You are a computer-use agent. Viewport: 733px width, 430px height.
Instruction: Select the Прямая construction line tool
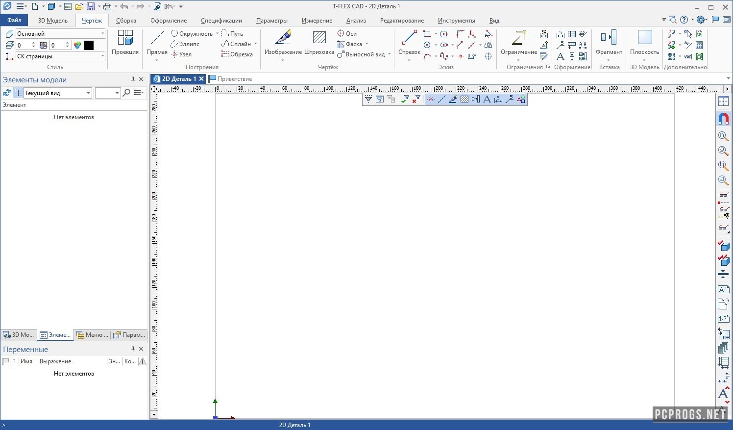[x=157, y=42]
